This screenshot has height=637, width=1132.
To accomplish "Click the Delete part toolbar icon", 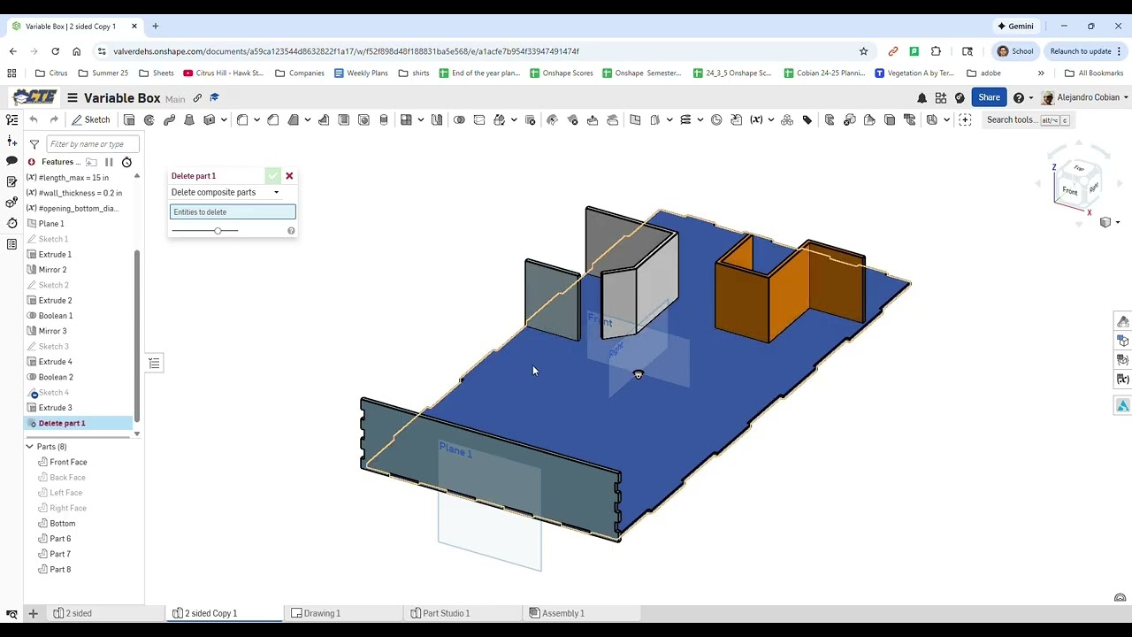I will [531, 119].
